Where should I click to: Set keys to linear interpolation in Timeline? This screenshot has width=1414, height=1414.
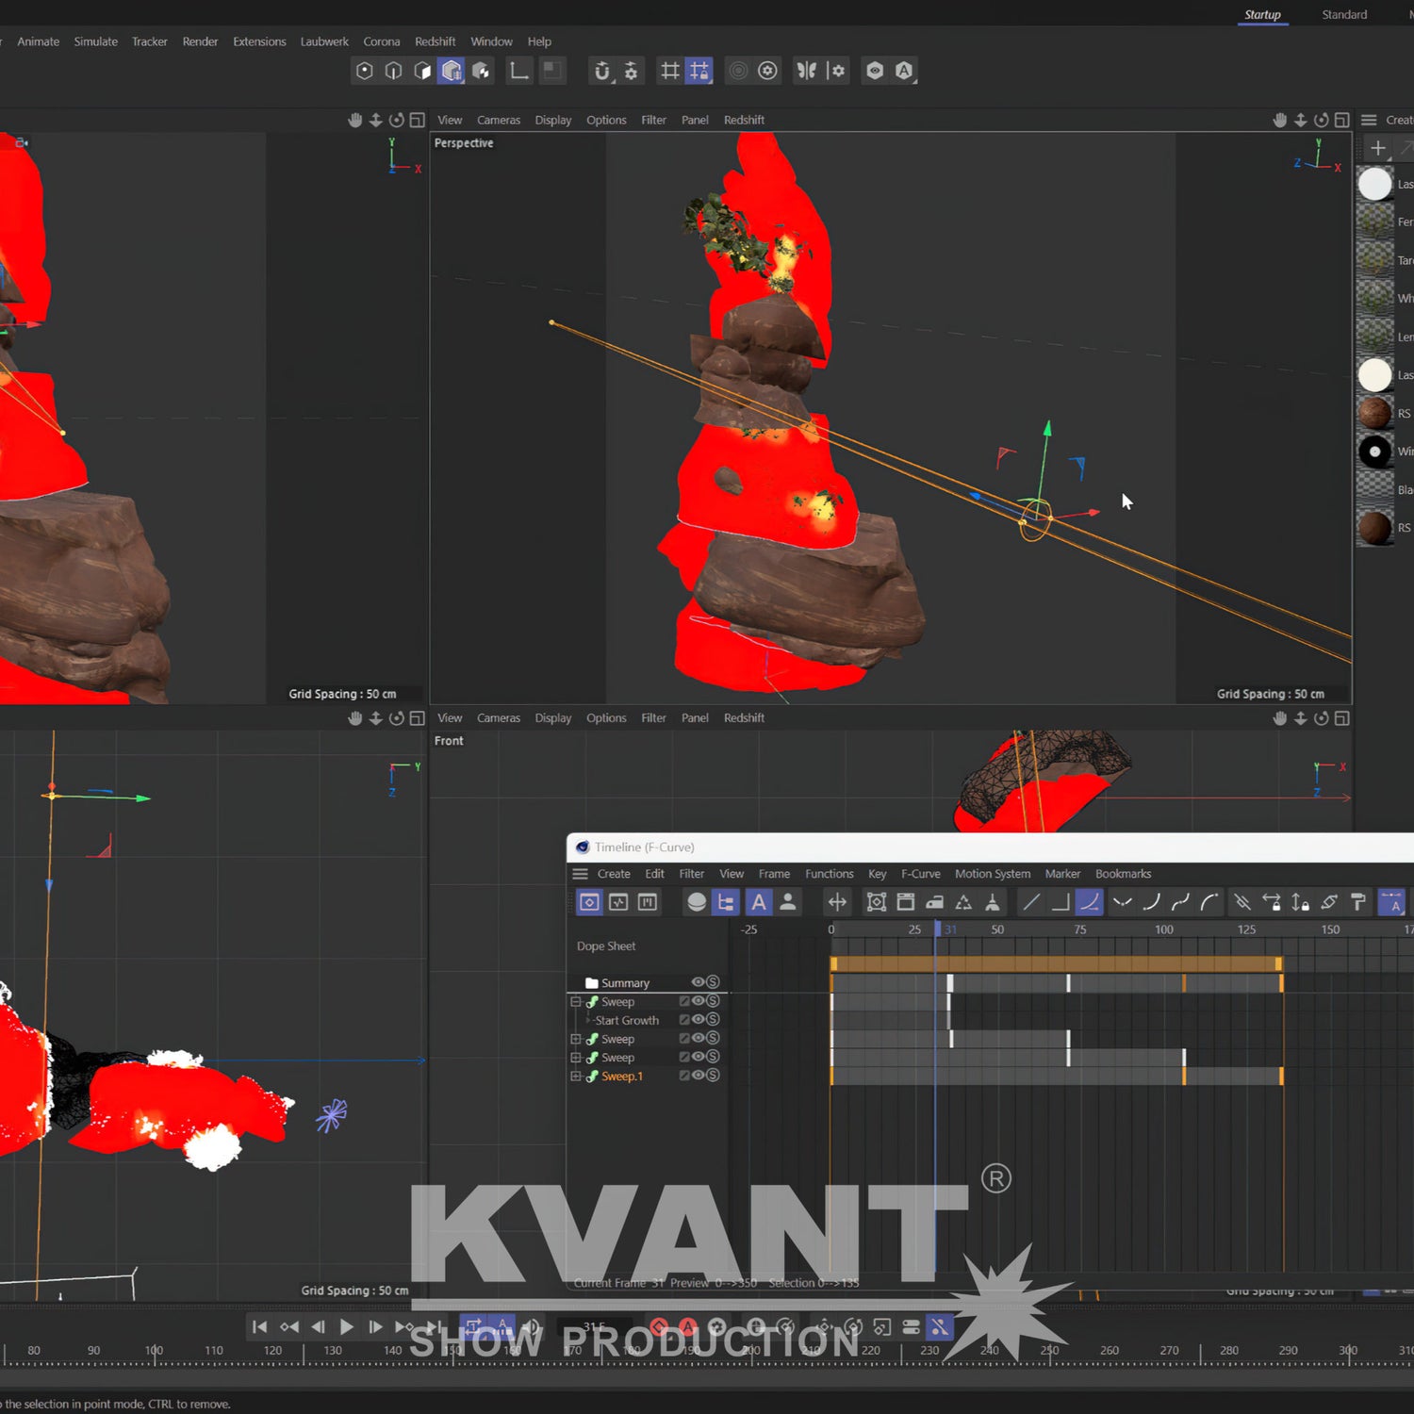point(1031,902)
